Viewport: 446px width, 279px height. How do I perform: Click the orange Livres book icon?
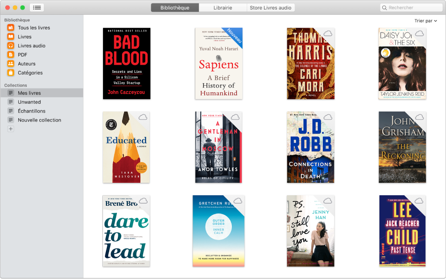(11, 37)
